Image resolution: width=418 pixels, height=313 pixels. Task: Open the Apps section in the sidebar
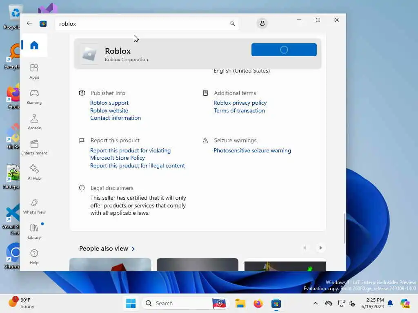pyautogui.click(x=34, y=71)
